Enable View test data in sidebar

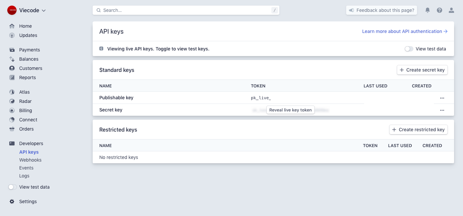coord(13,187)
